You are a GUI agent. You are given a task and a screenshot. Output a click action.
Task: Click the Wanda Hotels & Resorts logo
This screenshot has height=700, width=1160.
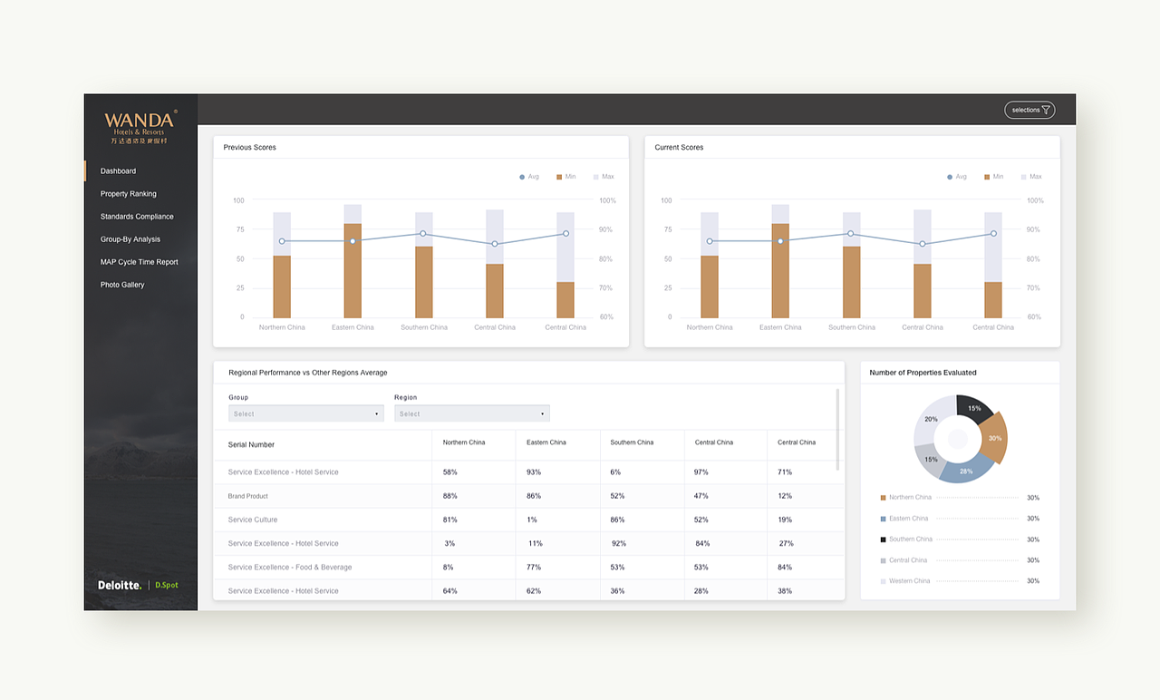[140, 127]
